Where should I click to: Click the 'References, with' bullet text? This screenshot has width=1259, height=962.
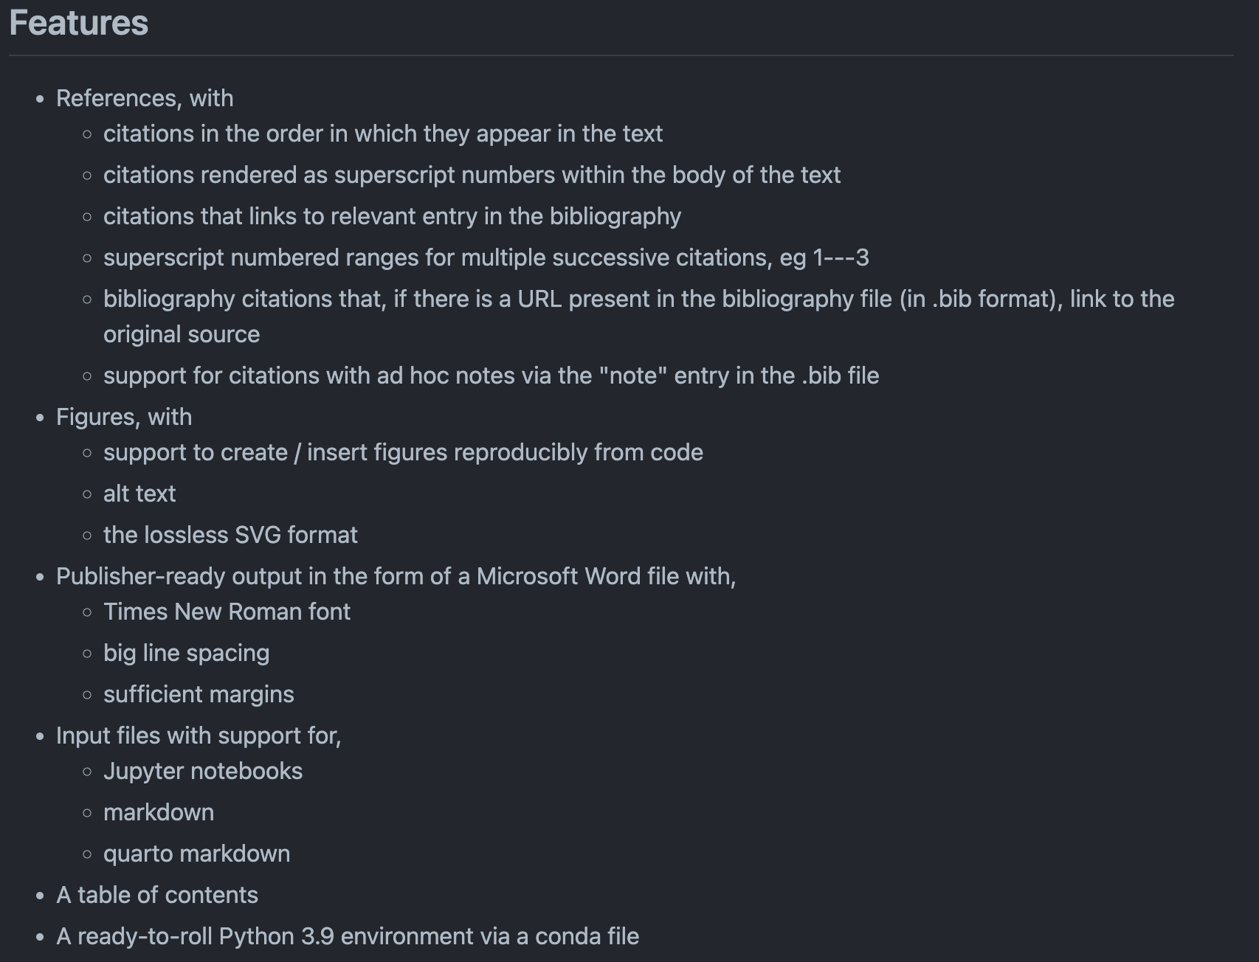145,98
